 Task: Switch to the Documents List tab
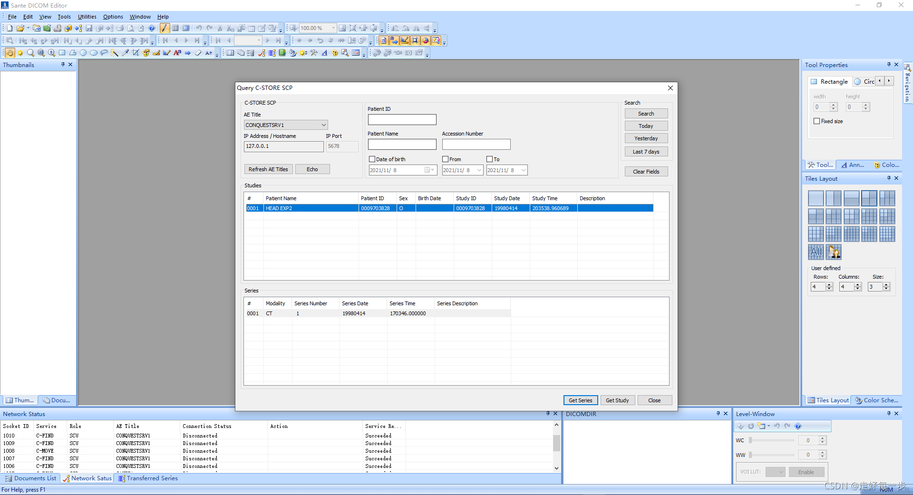click(x=31, y=478)
